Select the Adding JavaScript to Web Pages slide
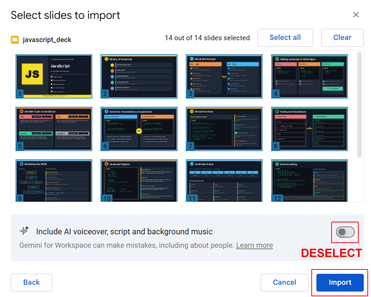The width and height of the screenshot is (371, 297). 309,76
